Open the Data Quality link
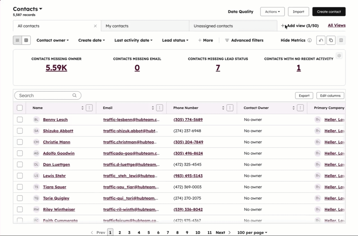This screenshot has width=358, height=236. coord(241,11)
